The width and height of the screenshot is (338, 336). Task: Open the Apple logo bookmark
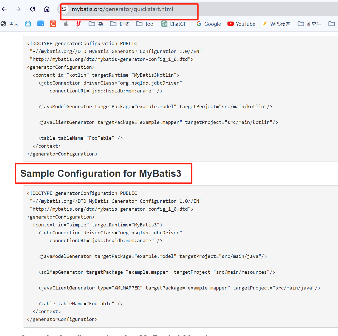tap(66, 24)
